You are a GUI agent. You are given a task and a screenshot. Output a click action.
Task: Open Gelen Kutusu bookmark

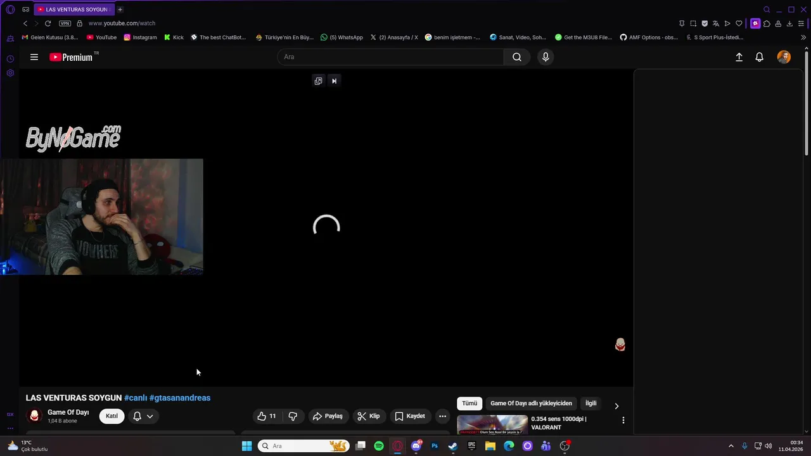click(50, 37)
